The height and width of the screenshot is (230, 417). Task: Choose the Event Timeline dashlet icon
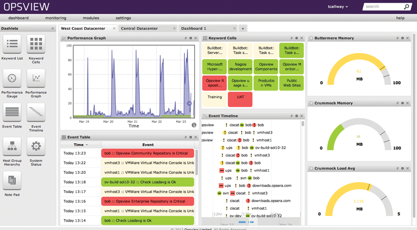click(x=36, y=112)
